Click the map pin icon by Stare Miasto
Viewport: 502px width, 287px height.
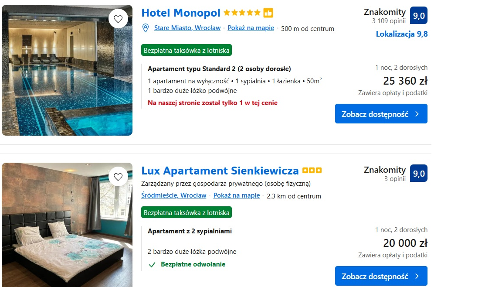click(146, 28)
